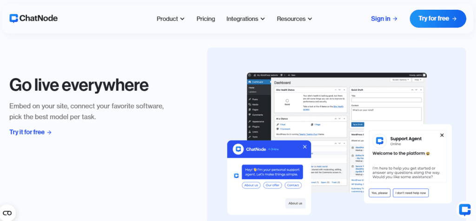Click the Media icon in WordPress sidebar
This screenshot has width=476, height=221.
pyautogui.click(x=250, y=105)
